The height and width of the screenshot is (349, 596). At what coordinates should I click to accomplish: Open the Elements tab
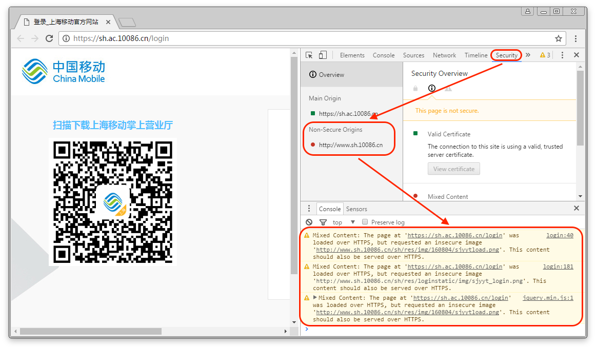[352, 55]
